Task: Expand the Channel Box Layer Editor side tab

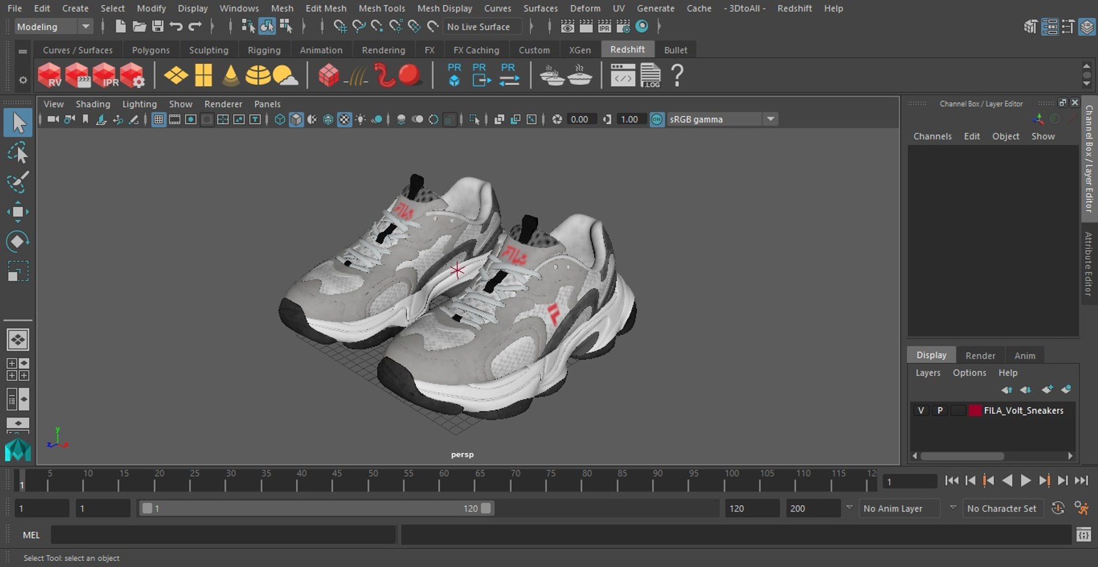Action: click(x=1089, y=159)
